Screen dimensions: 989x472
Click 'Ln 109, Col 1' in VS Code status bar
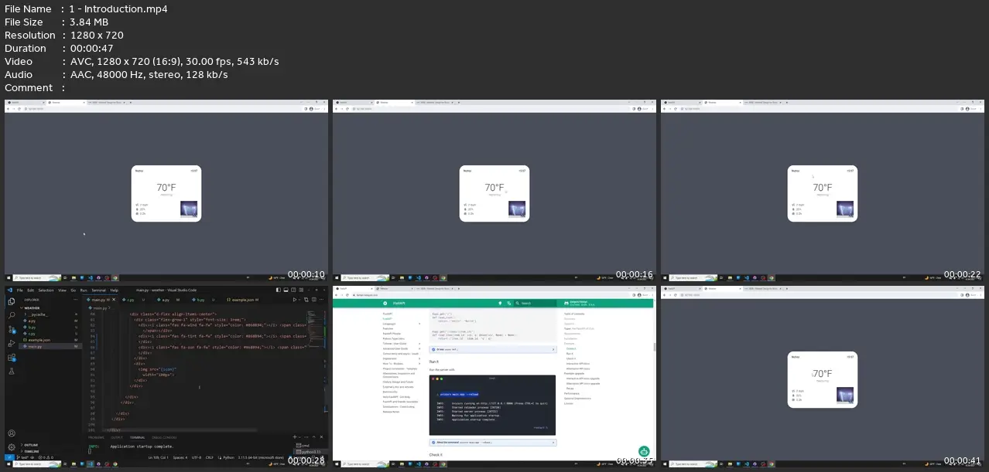[x=158, y=457]
